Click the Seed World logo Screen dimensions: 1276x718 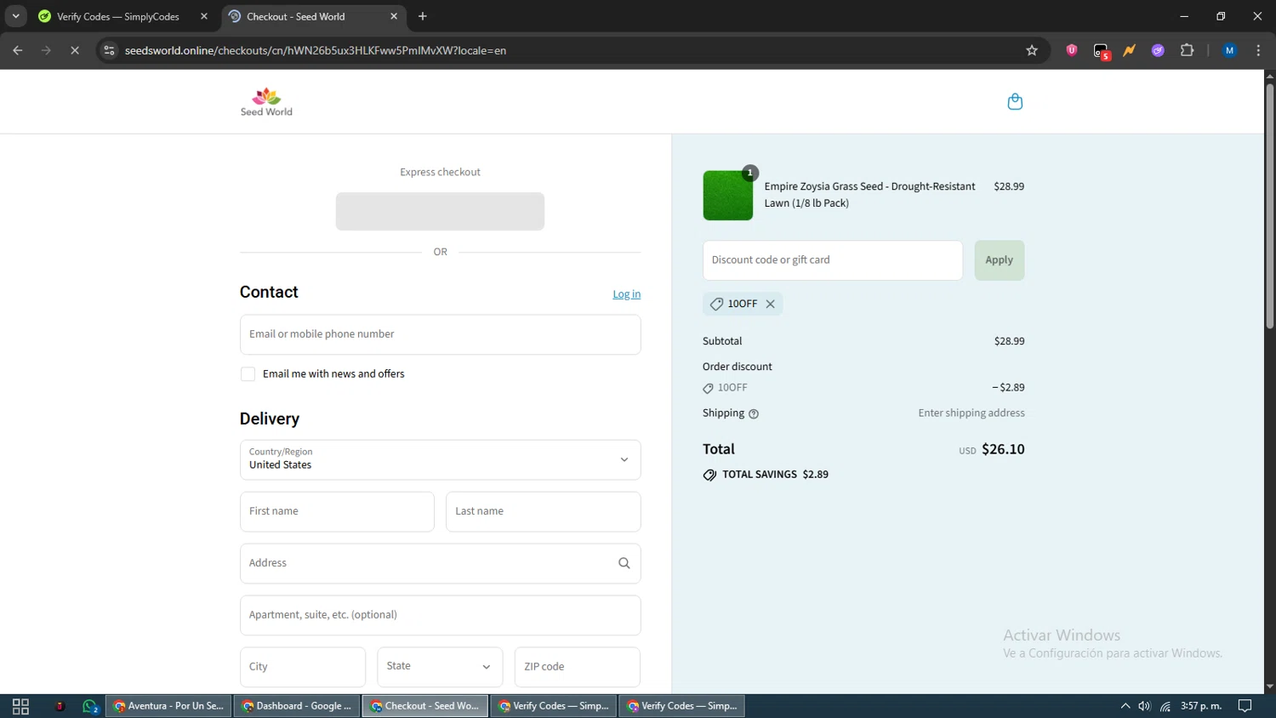pyautogui.click(x=266, y=102)
